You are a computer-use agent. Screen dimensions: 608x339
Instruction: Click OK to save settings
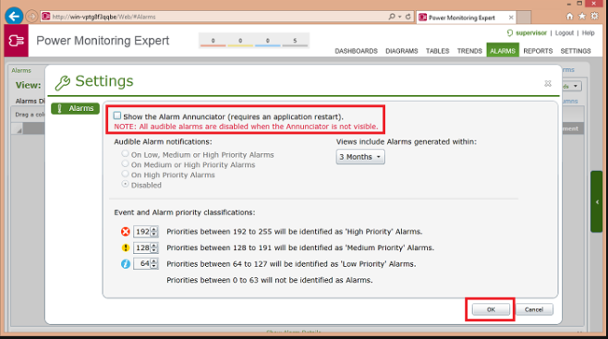491,309
